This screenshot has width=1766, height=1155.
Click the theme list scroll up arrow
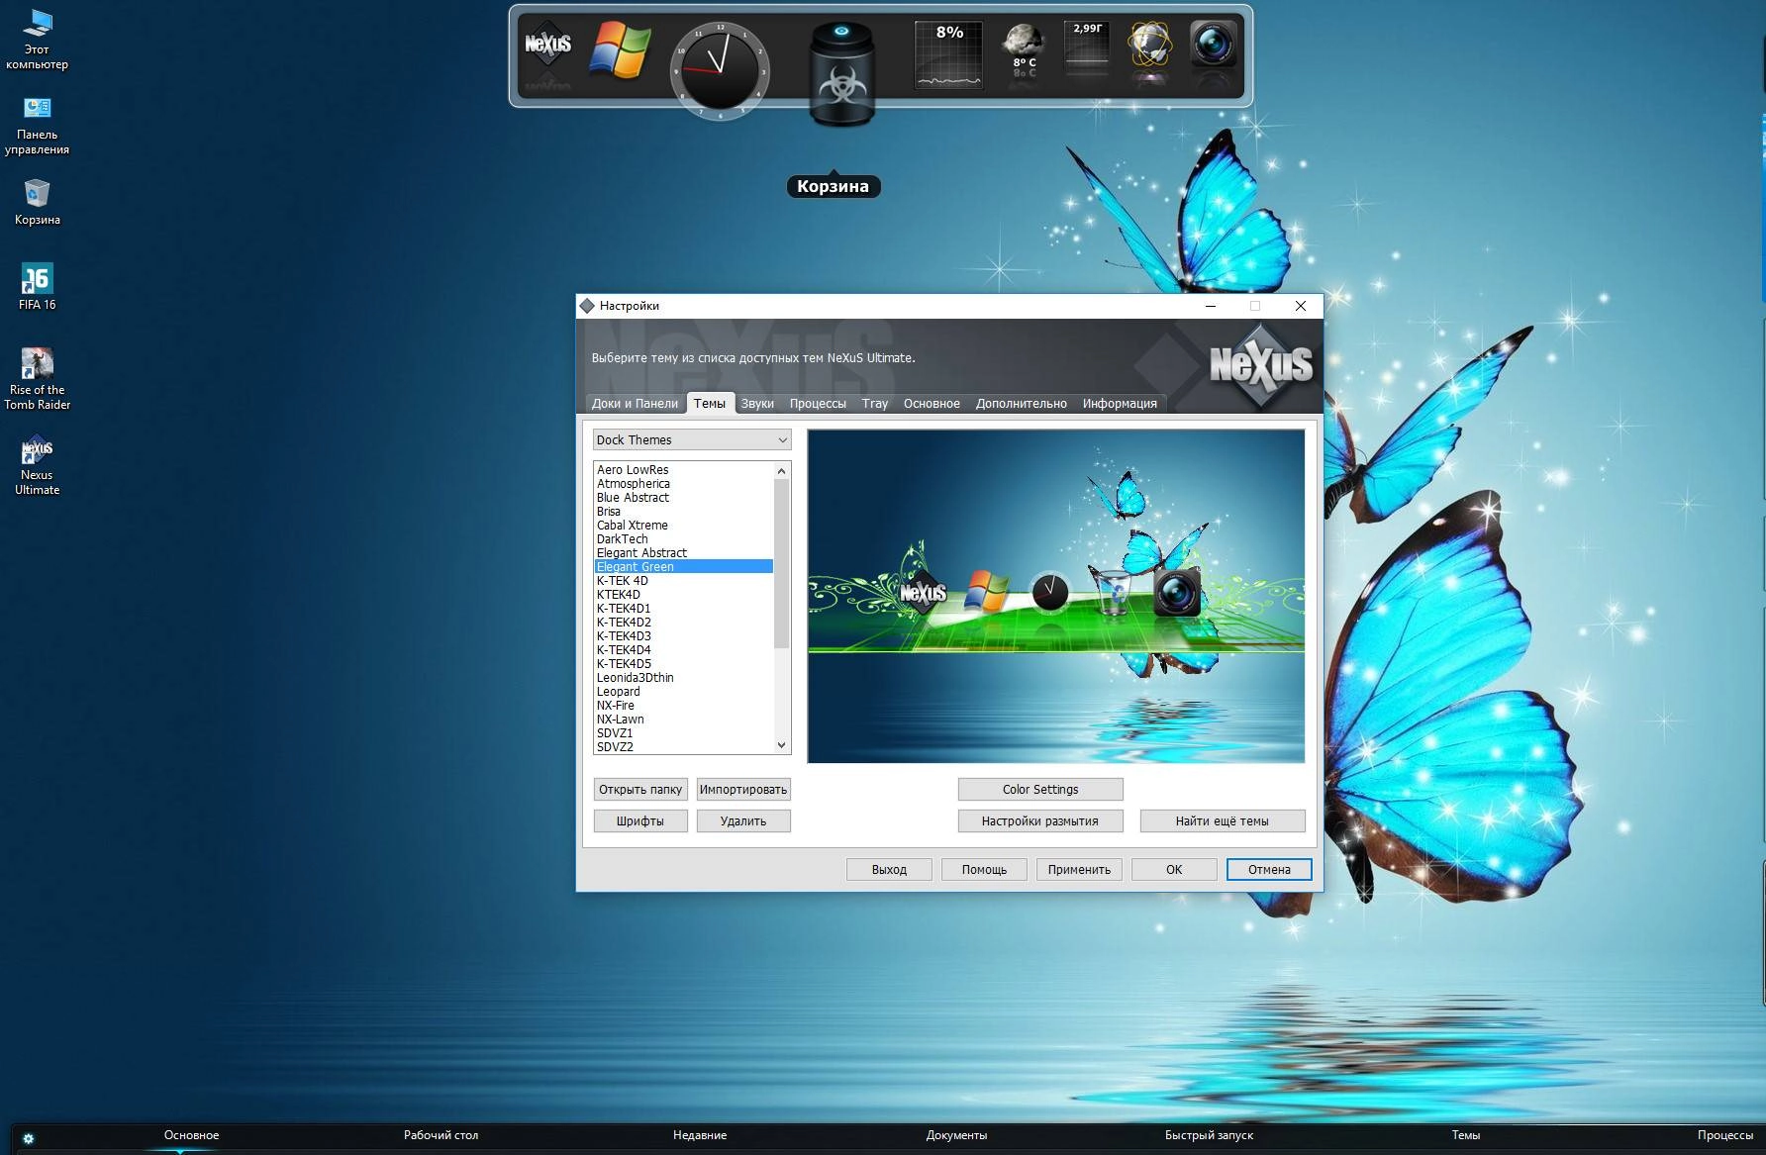point(781,470)
